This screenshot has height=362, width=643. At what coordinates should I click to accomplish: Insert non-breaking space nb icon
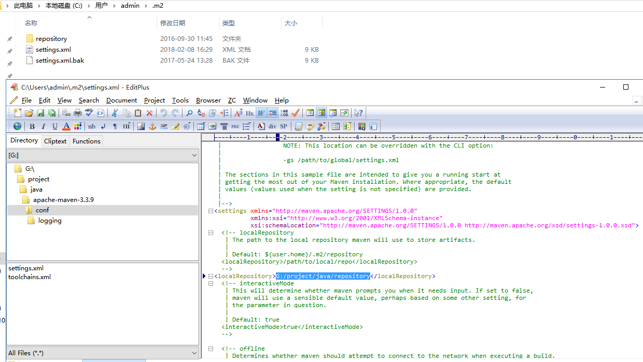tap(92, 126)
